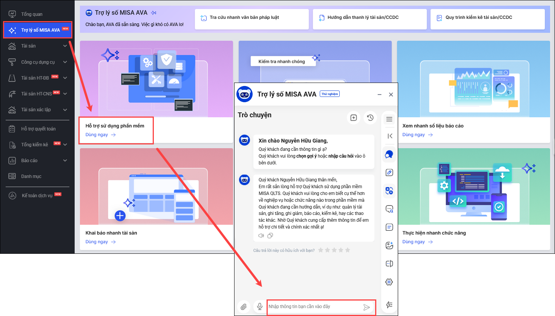Open the writing pen tool icon
The width and height of the screenshot is (555, 316).
pyautogui.click(x=389, y=172)
